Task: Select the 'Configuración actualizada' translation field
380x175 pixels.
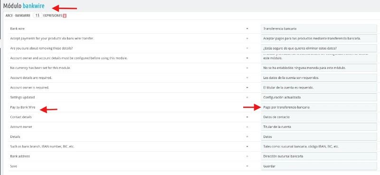Action: click(319, 97)
